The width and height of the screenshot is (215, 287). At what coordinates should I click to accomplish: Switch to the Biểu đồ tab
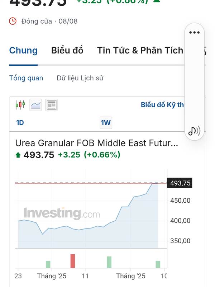(x=67, y=51)
